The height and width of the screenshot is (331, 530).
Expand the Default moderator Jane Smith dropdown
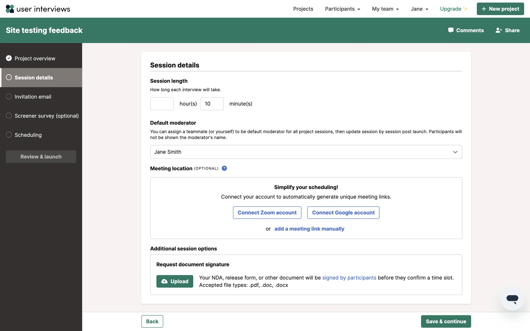[x=306, y=152]
